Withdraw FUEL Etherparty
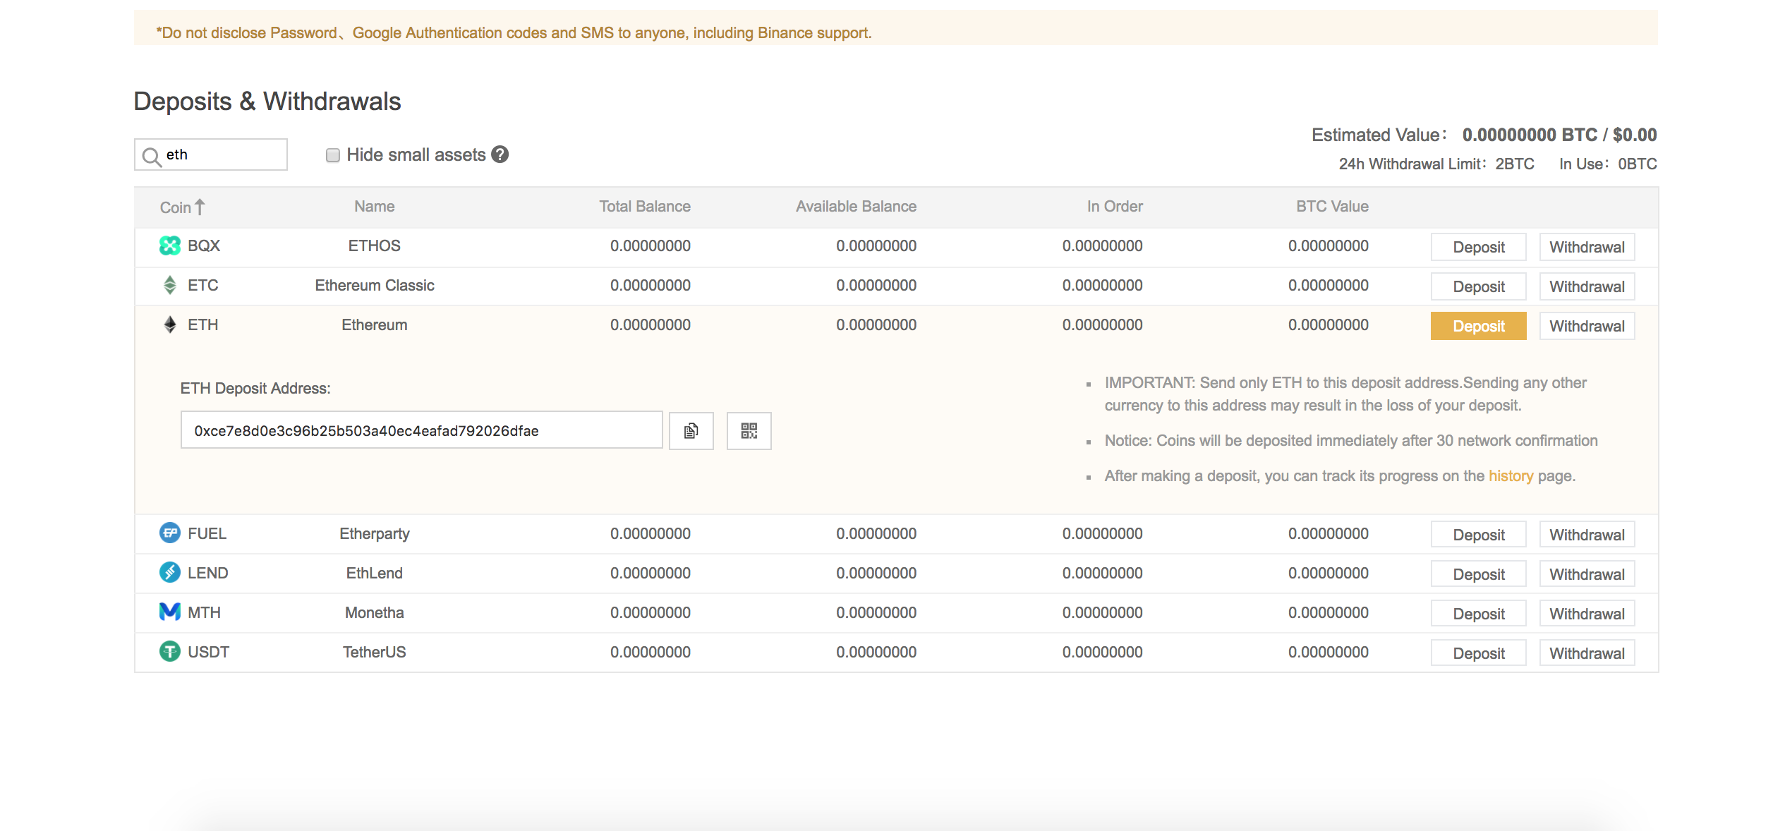The width and height of the screenshot is (1785, 831). click(x=1587, y=535)
